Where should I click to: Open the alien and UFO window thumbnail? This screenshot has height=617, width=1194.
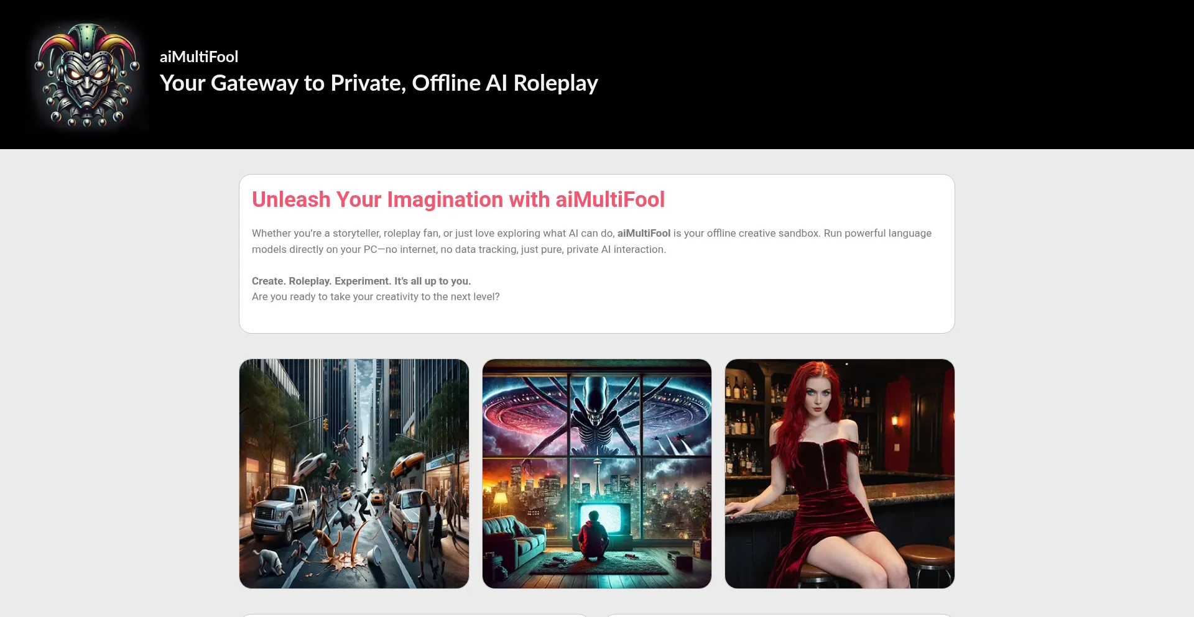597,473
